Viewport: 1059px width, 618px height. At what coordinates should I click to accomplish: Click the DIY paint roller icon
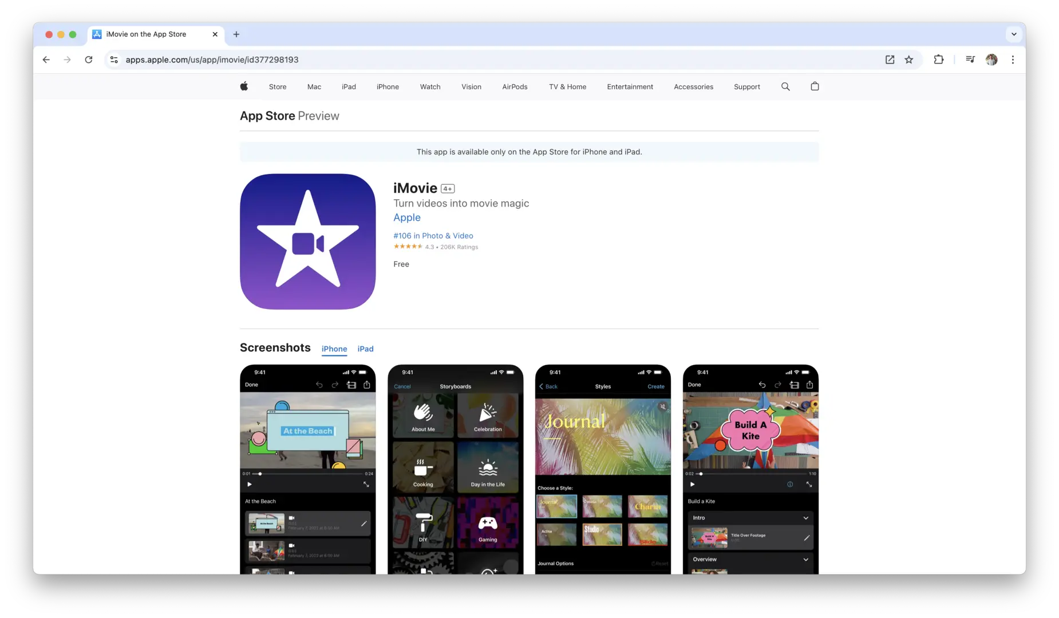[423, 523]
